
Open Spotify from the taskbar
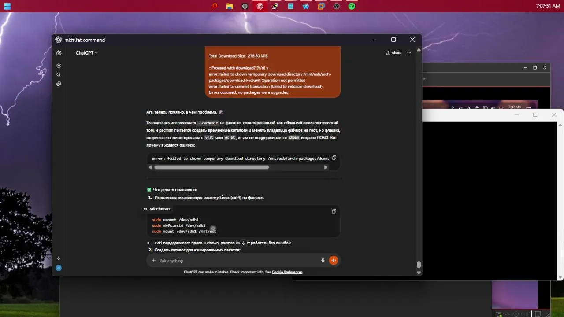(352, 6)
